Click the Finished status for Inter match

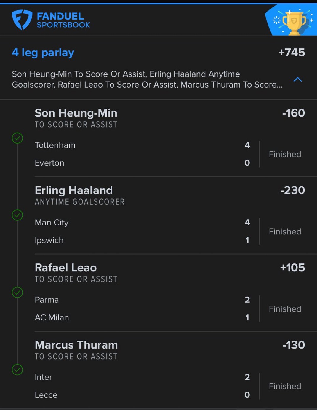coord(285,386)
